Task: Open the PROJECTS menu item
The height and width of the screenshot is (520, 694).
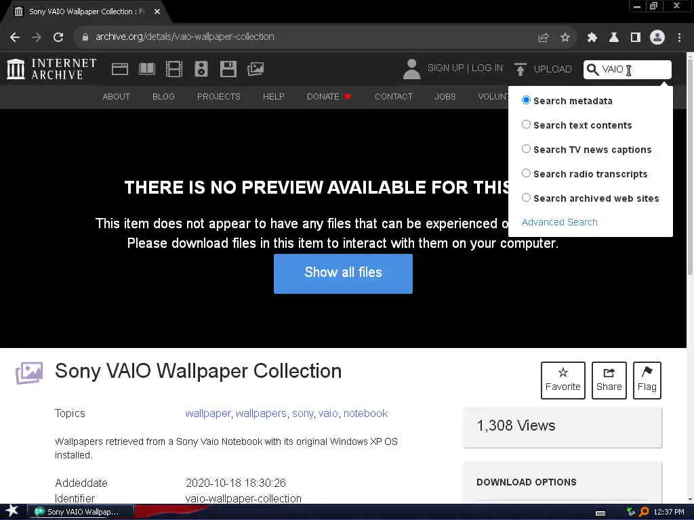Action: [x=219, y=96]
